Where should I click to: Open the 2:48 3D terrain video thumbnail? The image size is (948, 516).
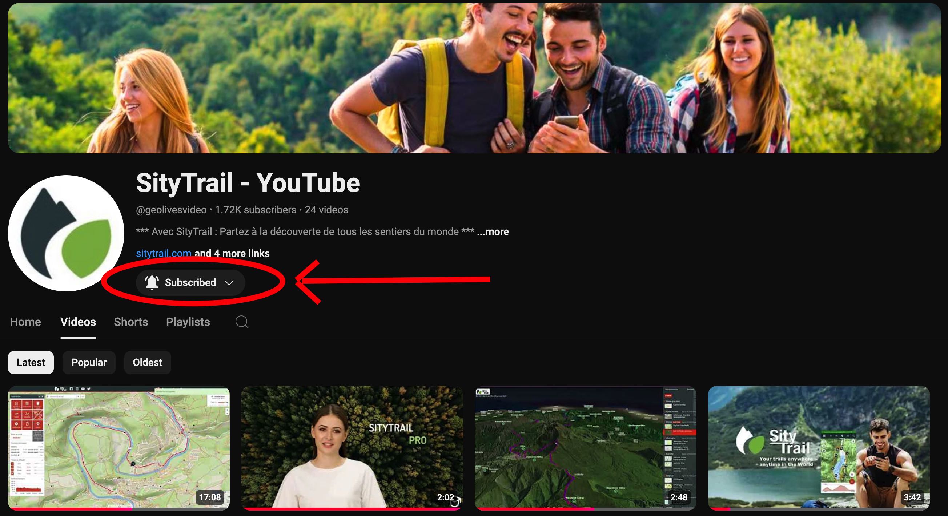[x=586, y=448]
